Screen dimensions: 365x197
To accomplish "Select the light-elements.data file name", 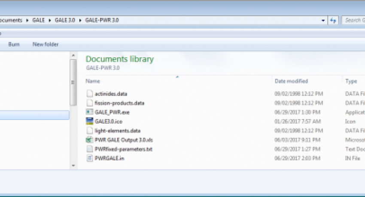I will coord(118,131).
